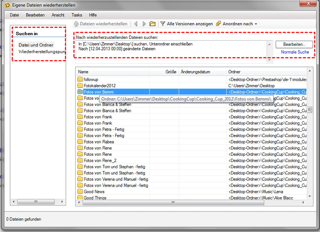Select the Fotos von Rene_2 folder
This screenshot has width=320, height=232.
pyautogui.click(x=192, y=160)
